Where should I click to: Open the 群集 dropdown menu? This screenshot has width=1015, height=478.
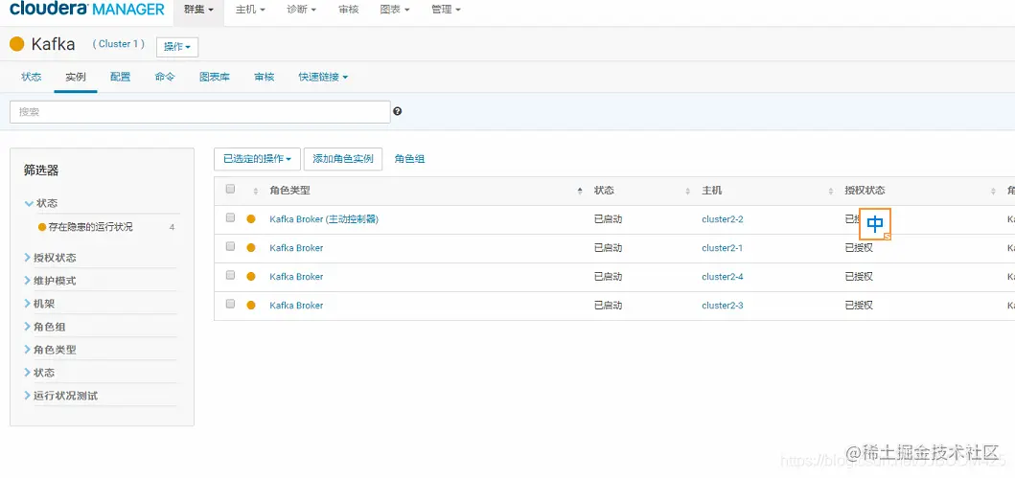point(198,11)
